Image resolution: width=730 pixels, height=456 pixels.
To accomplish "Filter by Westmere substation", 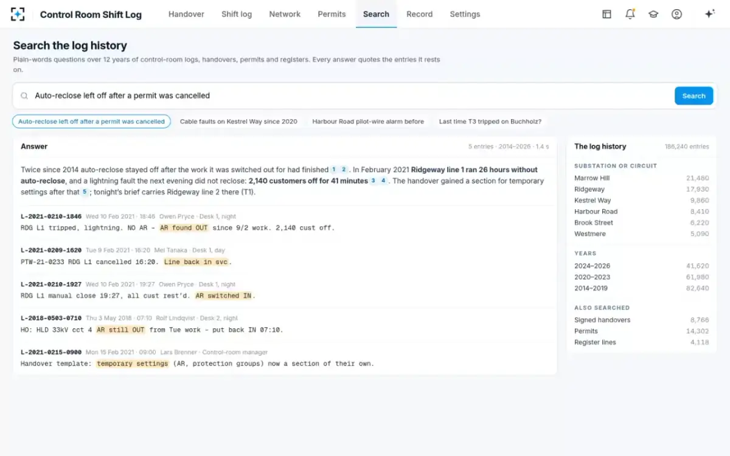I will [x=641, y=233].
